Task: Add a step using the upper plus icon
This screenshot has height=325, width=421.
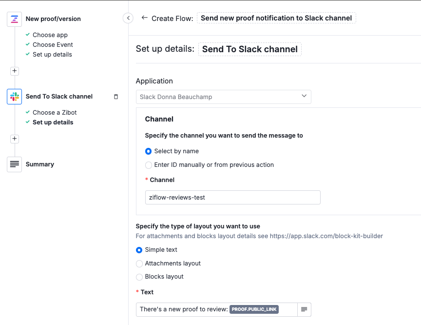Action: click(x=14, y=71)
